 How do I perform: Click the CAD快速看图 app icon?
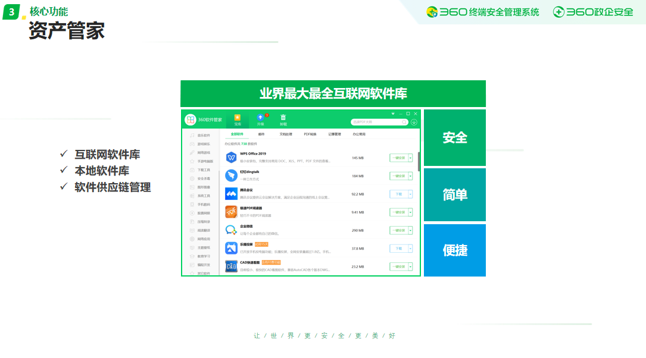231,266
